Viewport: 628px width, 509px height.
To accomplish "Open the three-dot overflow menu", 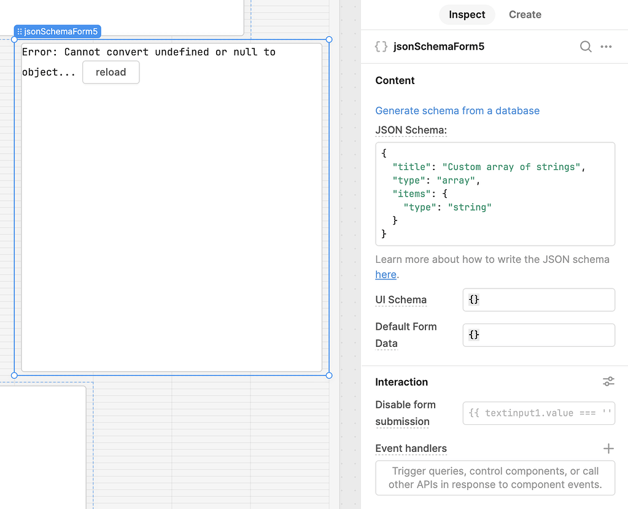I will [606, 46].
